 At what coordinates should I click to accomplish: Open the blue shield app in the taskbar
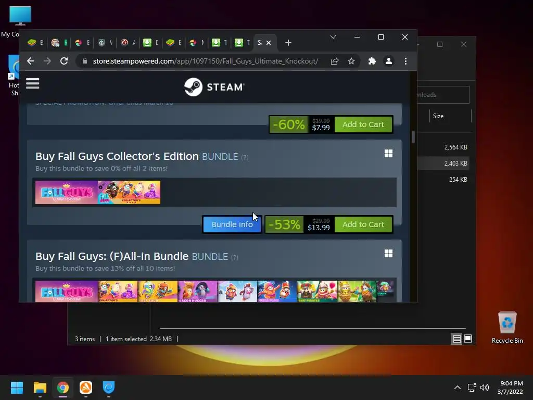(109, 387)
